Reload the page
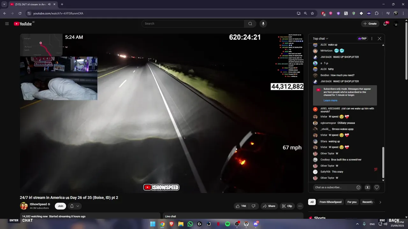This screenshot has height=229, width=408. tap(20, 13)
